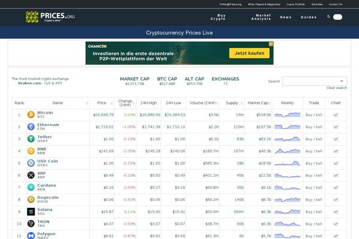Click Buy / Sell for Solana

[x=314, y=212]
